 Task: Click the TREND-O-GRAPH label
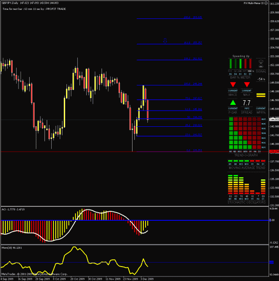click(x=246, y=155)
